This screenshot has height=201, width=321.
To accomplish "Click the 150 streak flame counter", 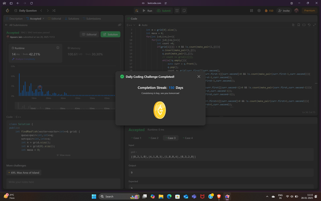I will [x=269, y=11].
